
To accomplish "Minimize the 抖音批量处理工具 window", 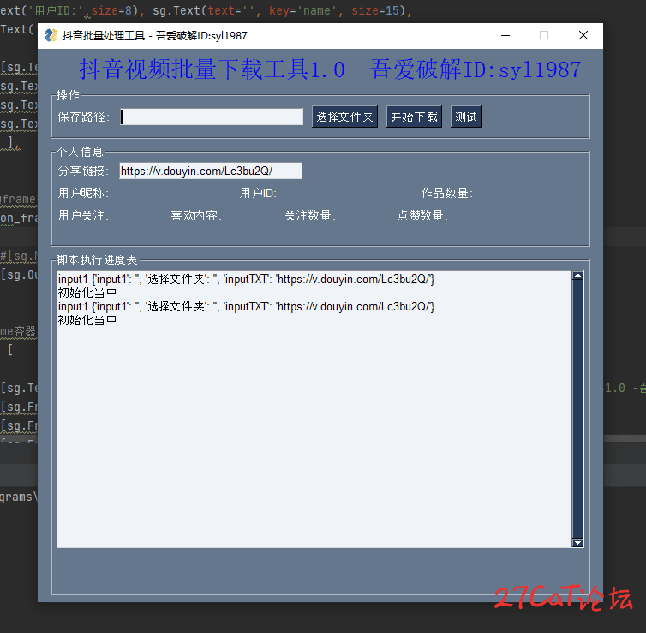I will (x=505, y=35).
